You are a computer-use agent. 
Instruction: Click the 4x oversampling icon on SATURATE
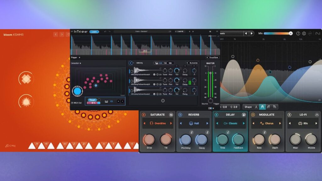click(x=171, y=114)
